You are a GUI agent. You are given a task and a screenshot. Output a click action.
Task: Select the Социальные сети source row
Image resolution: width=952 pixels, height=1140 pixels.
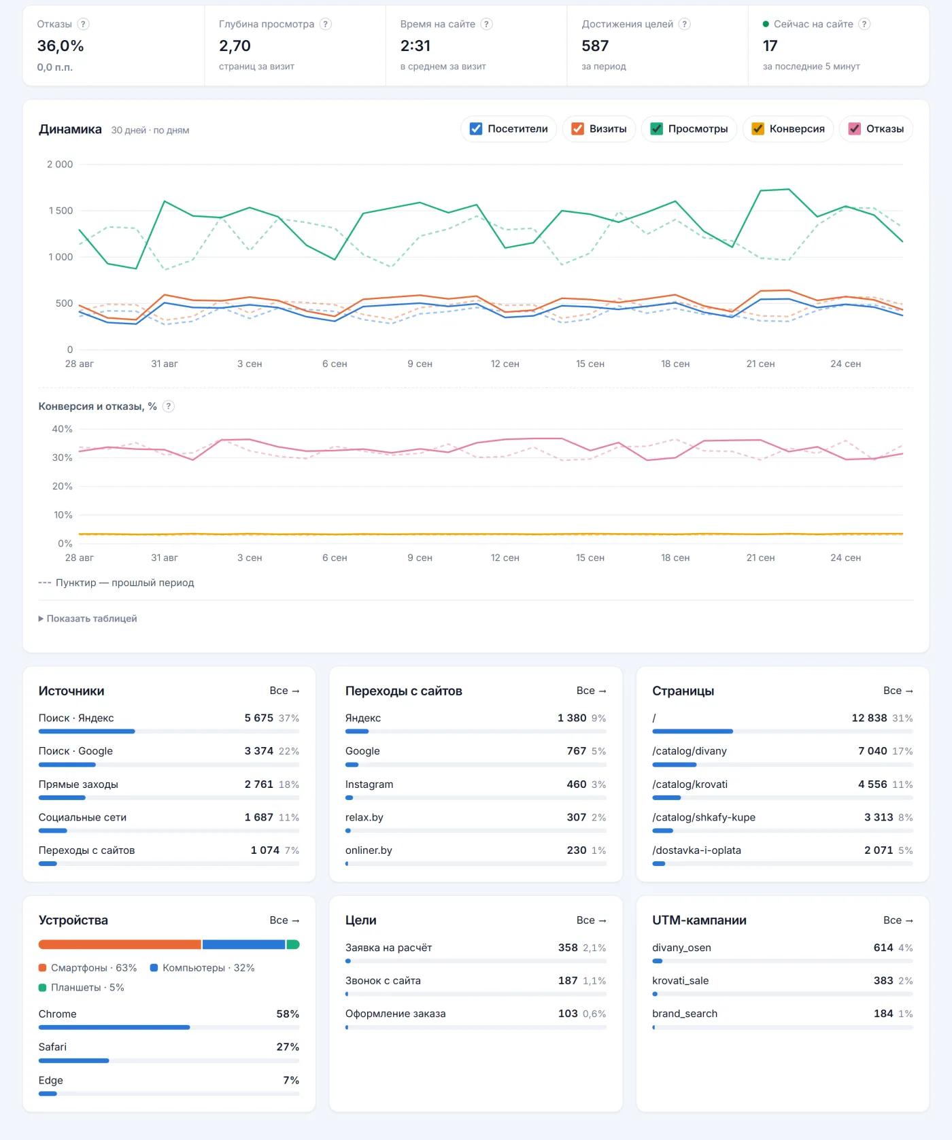pos(169,822)
